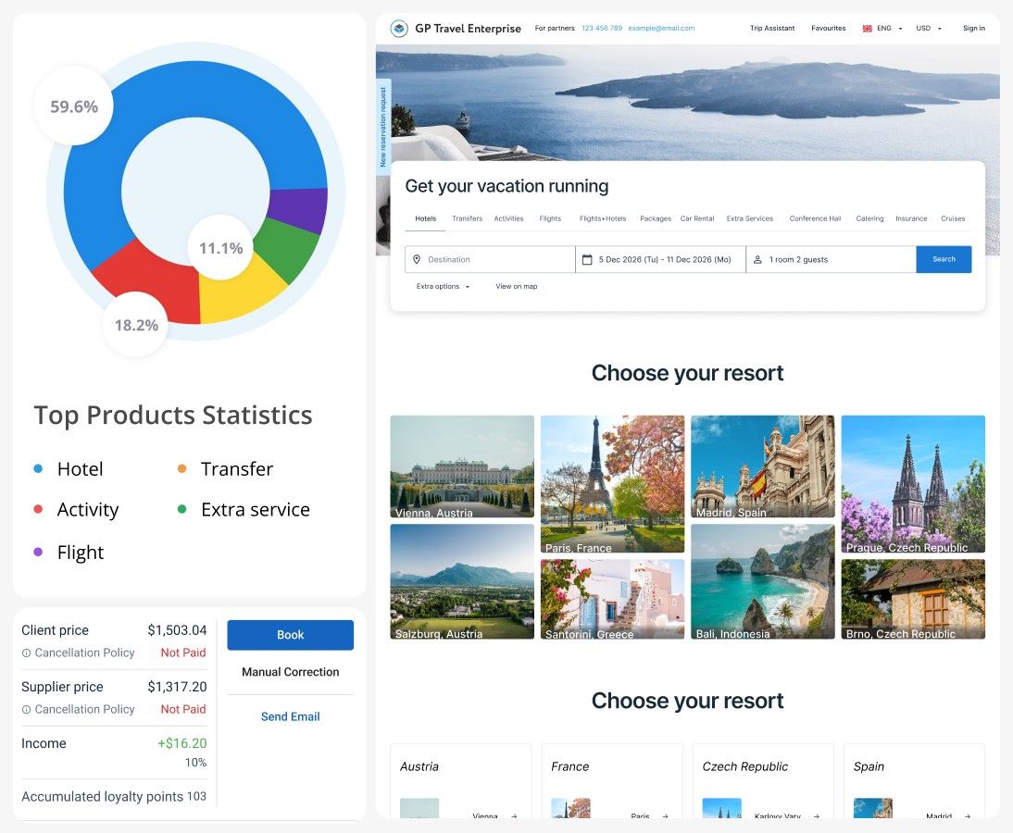1013x833 pixels.
Task: Open the Conference Hall tab
Action: [x=816, y=219]
